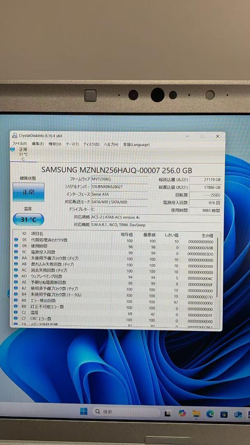Image resolution: width=250 pixels, height=445 pixels.
Task: Click the power-on count value 976 回
Action: click(x=205, y=203)
